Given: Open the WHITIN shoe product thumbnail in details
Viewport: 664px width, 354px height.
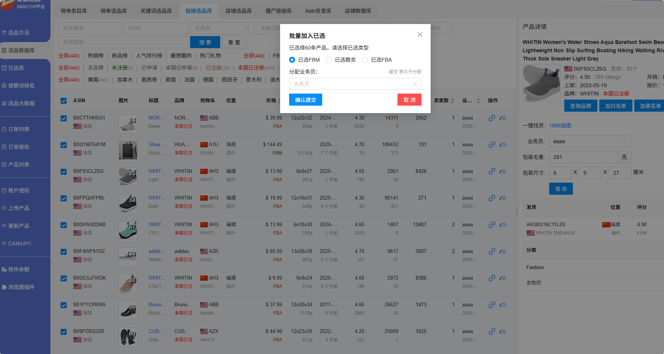Looking at the screenshot, I should [542, 83].
